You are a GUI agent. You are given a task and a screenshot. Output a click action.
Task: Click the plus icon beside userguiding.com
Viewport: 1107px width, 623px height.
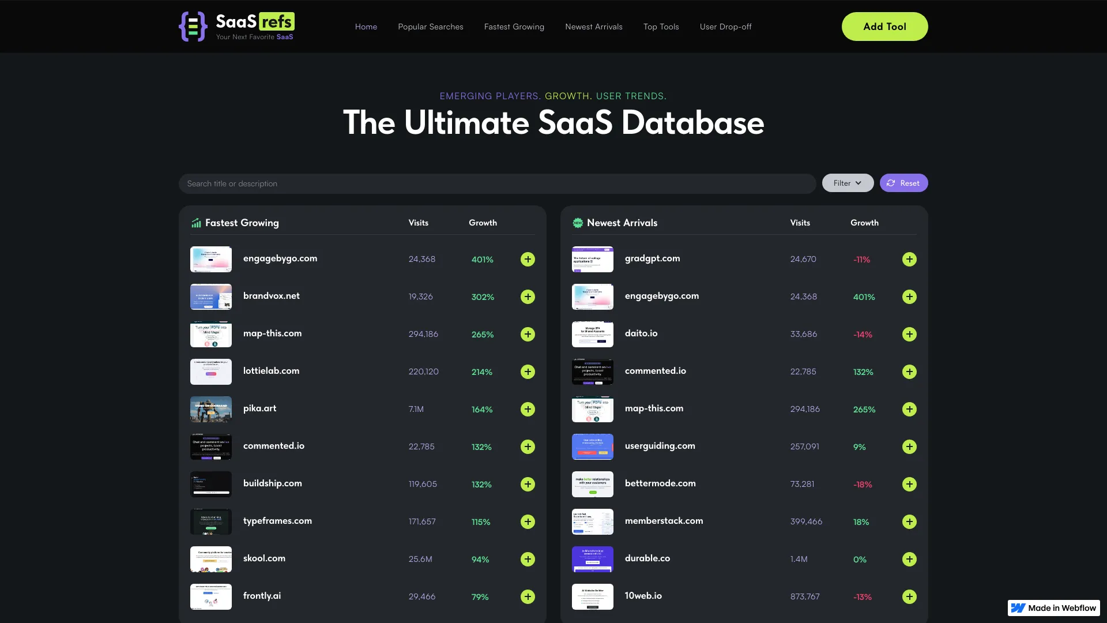click(x=909, y=446)
